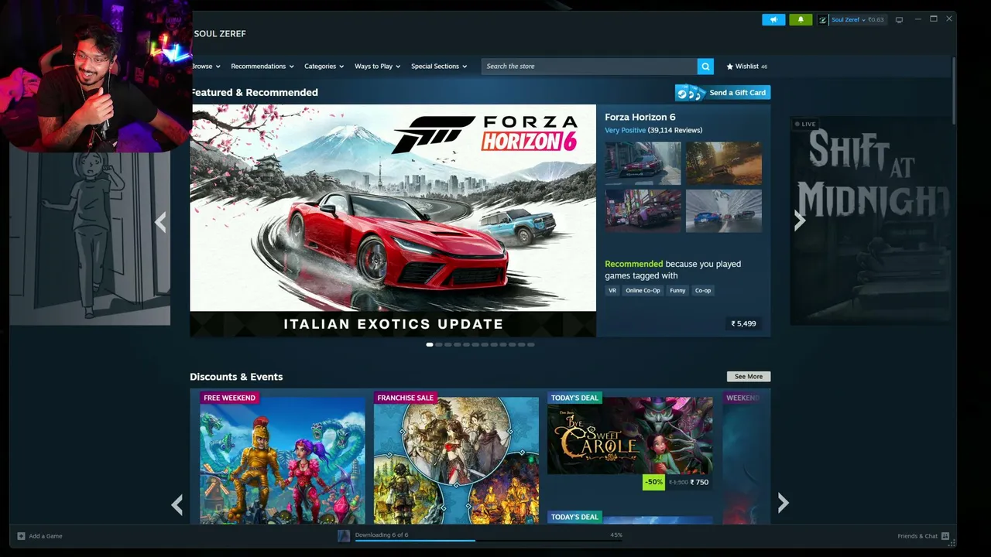Select the Co-op tag
The height and width of the screenshot is (557, 991).
703,291
